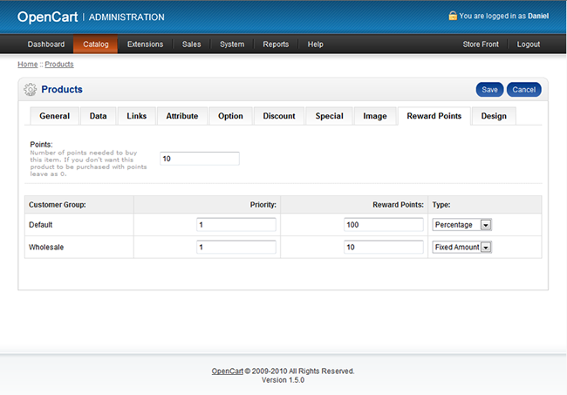This screenshot has height=395, width=567.
Task: Switch to the Image tab
Action: click(x=374, y=116)
